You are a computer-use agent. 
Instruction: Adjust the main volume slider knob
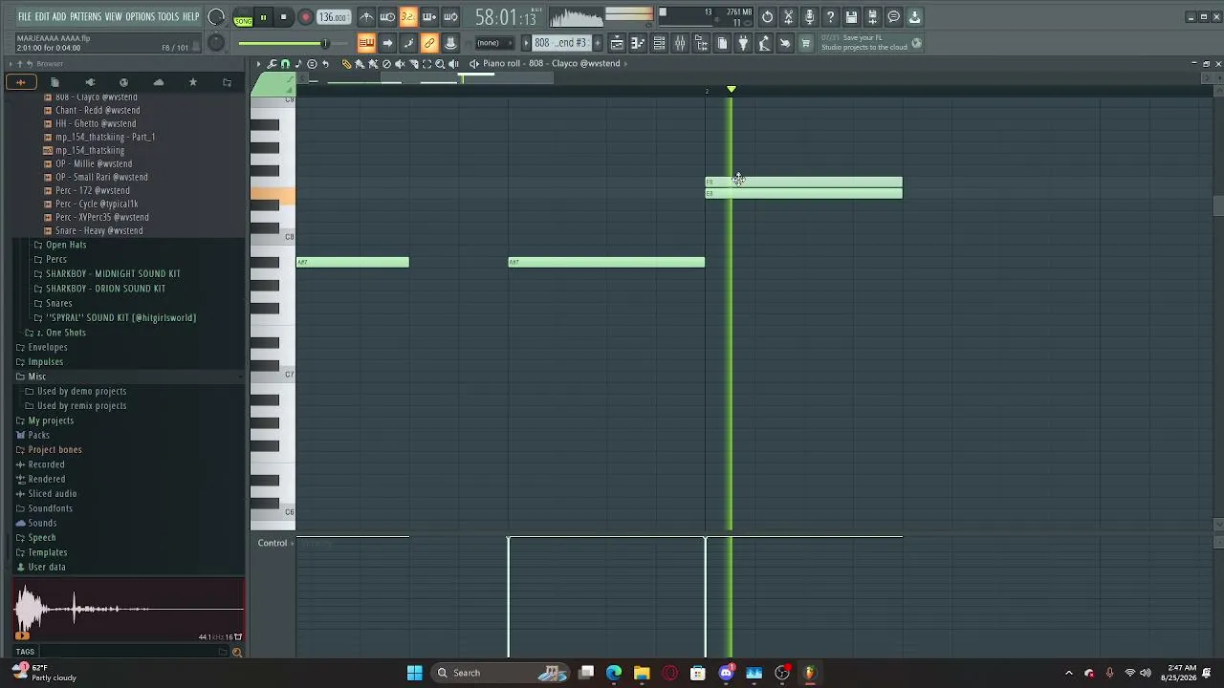click(324, 44)
